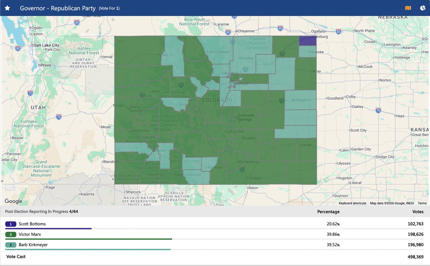The height and width of the screenshot is (266, 430).
Task: Select candidate Barb Kirkmeyer row
Action: pos(215,246)
